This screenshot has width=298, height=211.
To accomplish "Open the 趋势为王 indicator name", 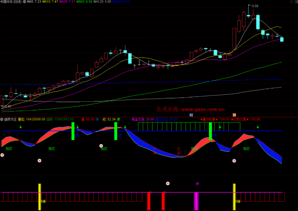I will click(10, 119).
